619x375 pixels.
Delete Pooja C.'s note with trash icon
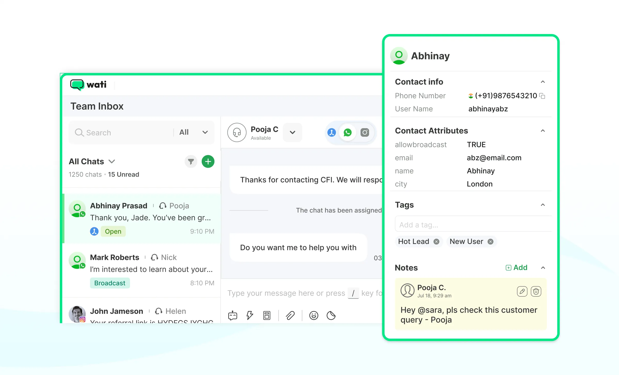pos(536,291)
